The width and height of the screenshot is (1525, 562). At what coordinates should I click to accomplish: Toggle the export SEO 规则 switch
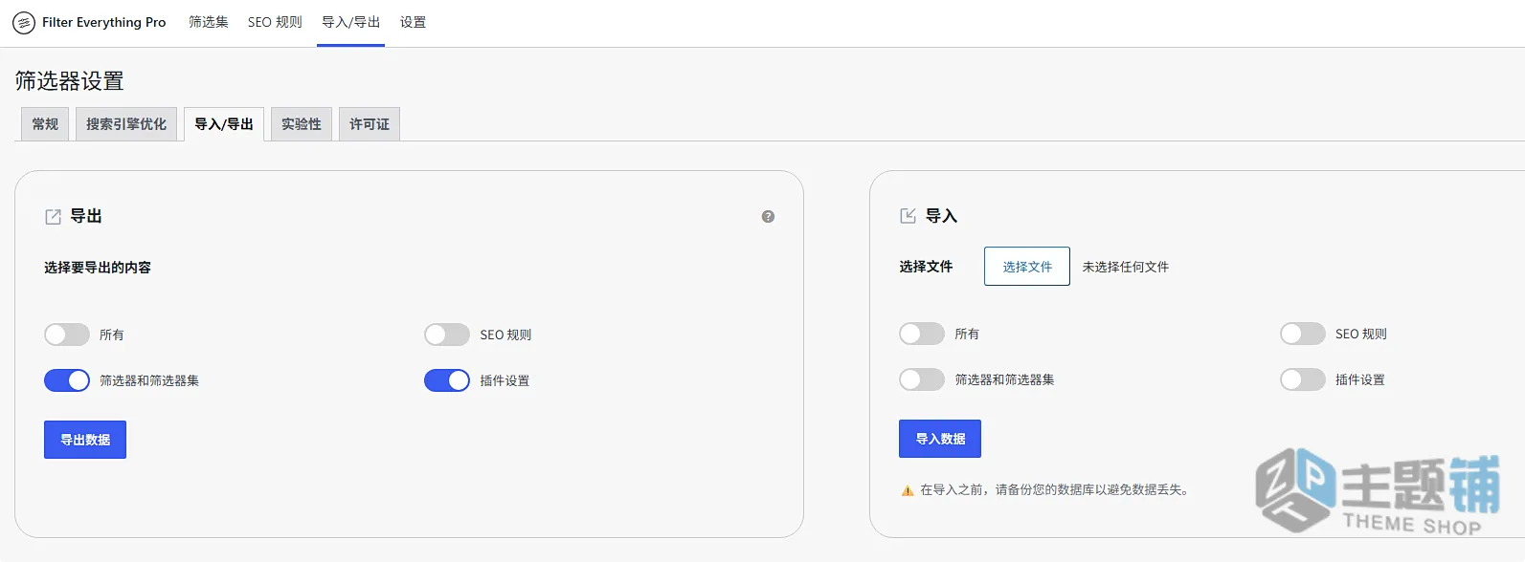[447, 335]
